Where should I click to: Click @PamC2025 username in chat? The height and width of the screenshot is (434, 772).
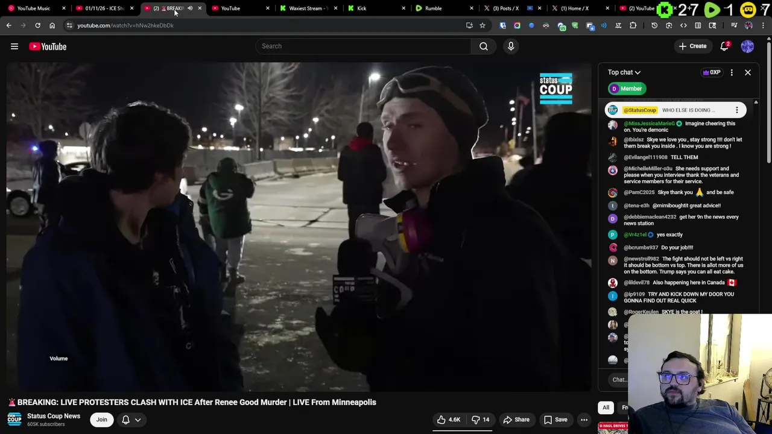point(639,192)
